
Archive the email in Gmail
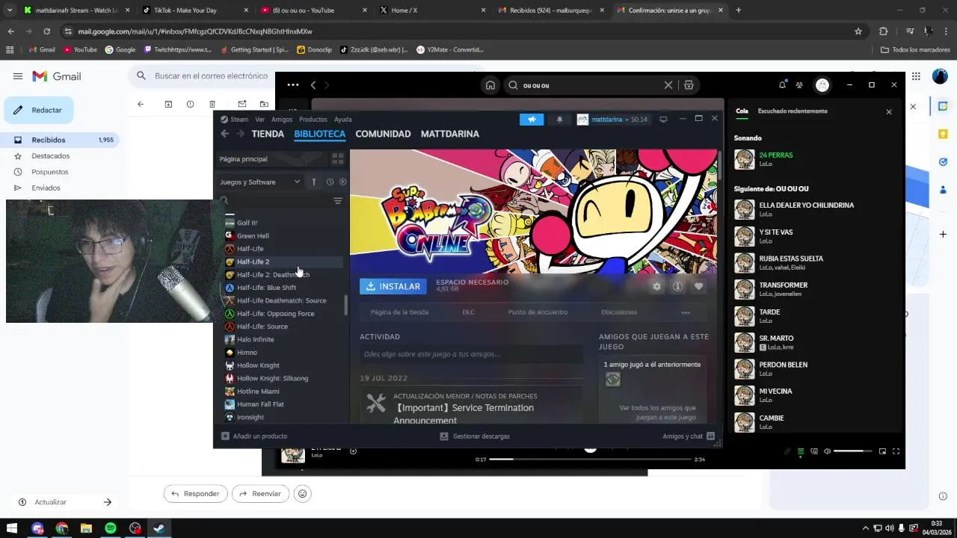(168, 104)
